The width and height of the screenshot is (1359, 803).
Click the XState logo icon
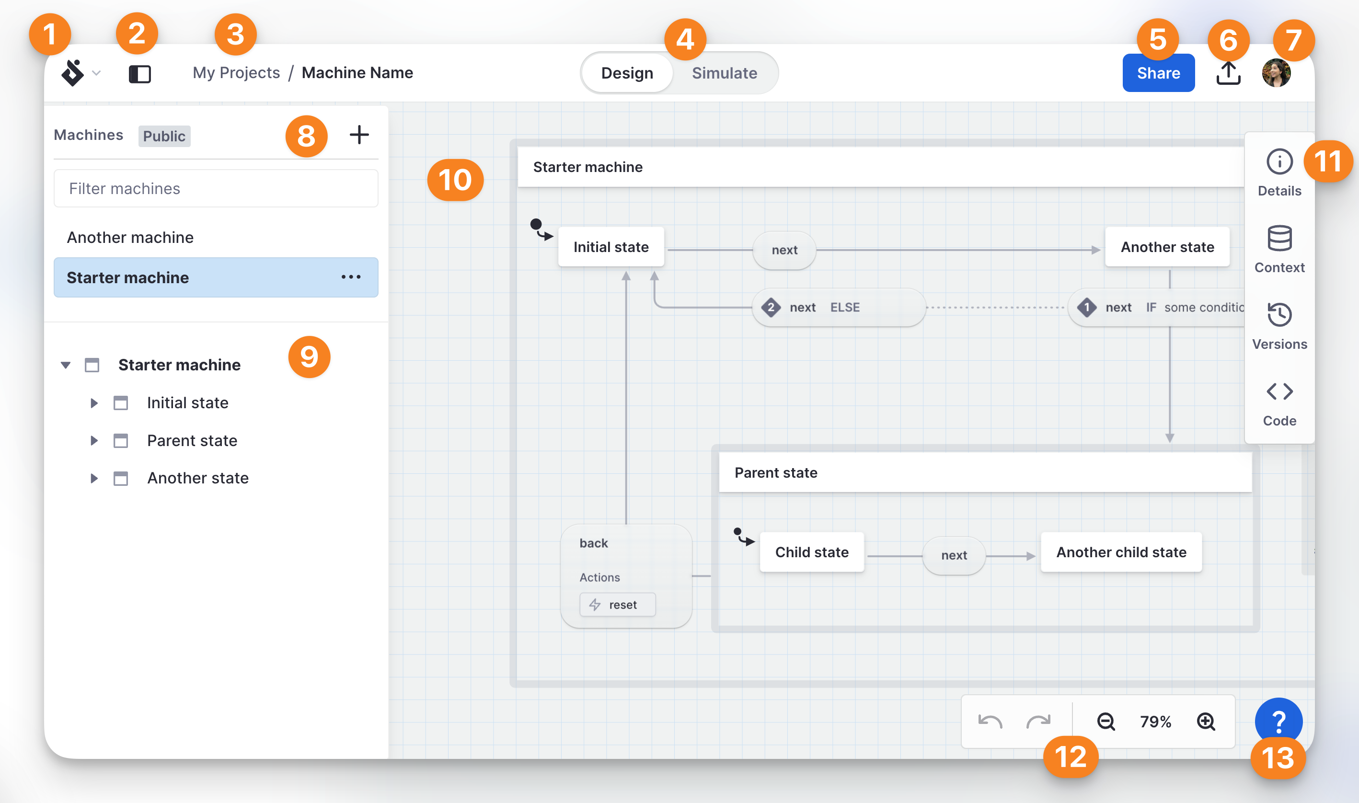(x=75, y=72)
